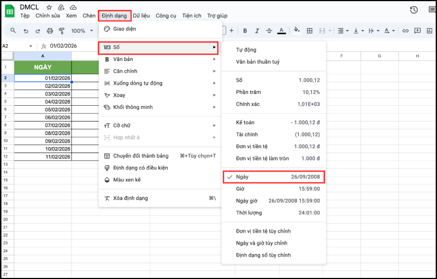Expand the Xoay submenu
The width and height of the screenshot is (437, 279).
tap(160, 95)
